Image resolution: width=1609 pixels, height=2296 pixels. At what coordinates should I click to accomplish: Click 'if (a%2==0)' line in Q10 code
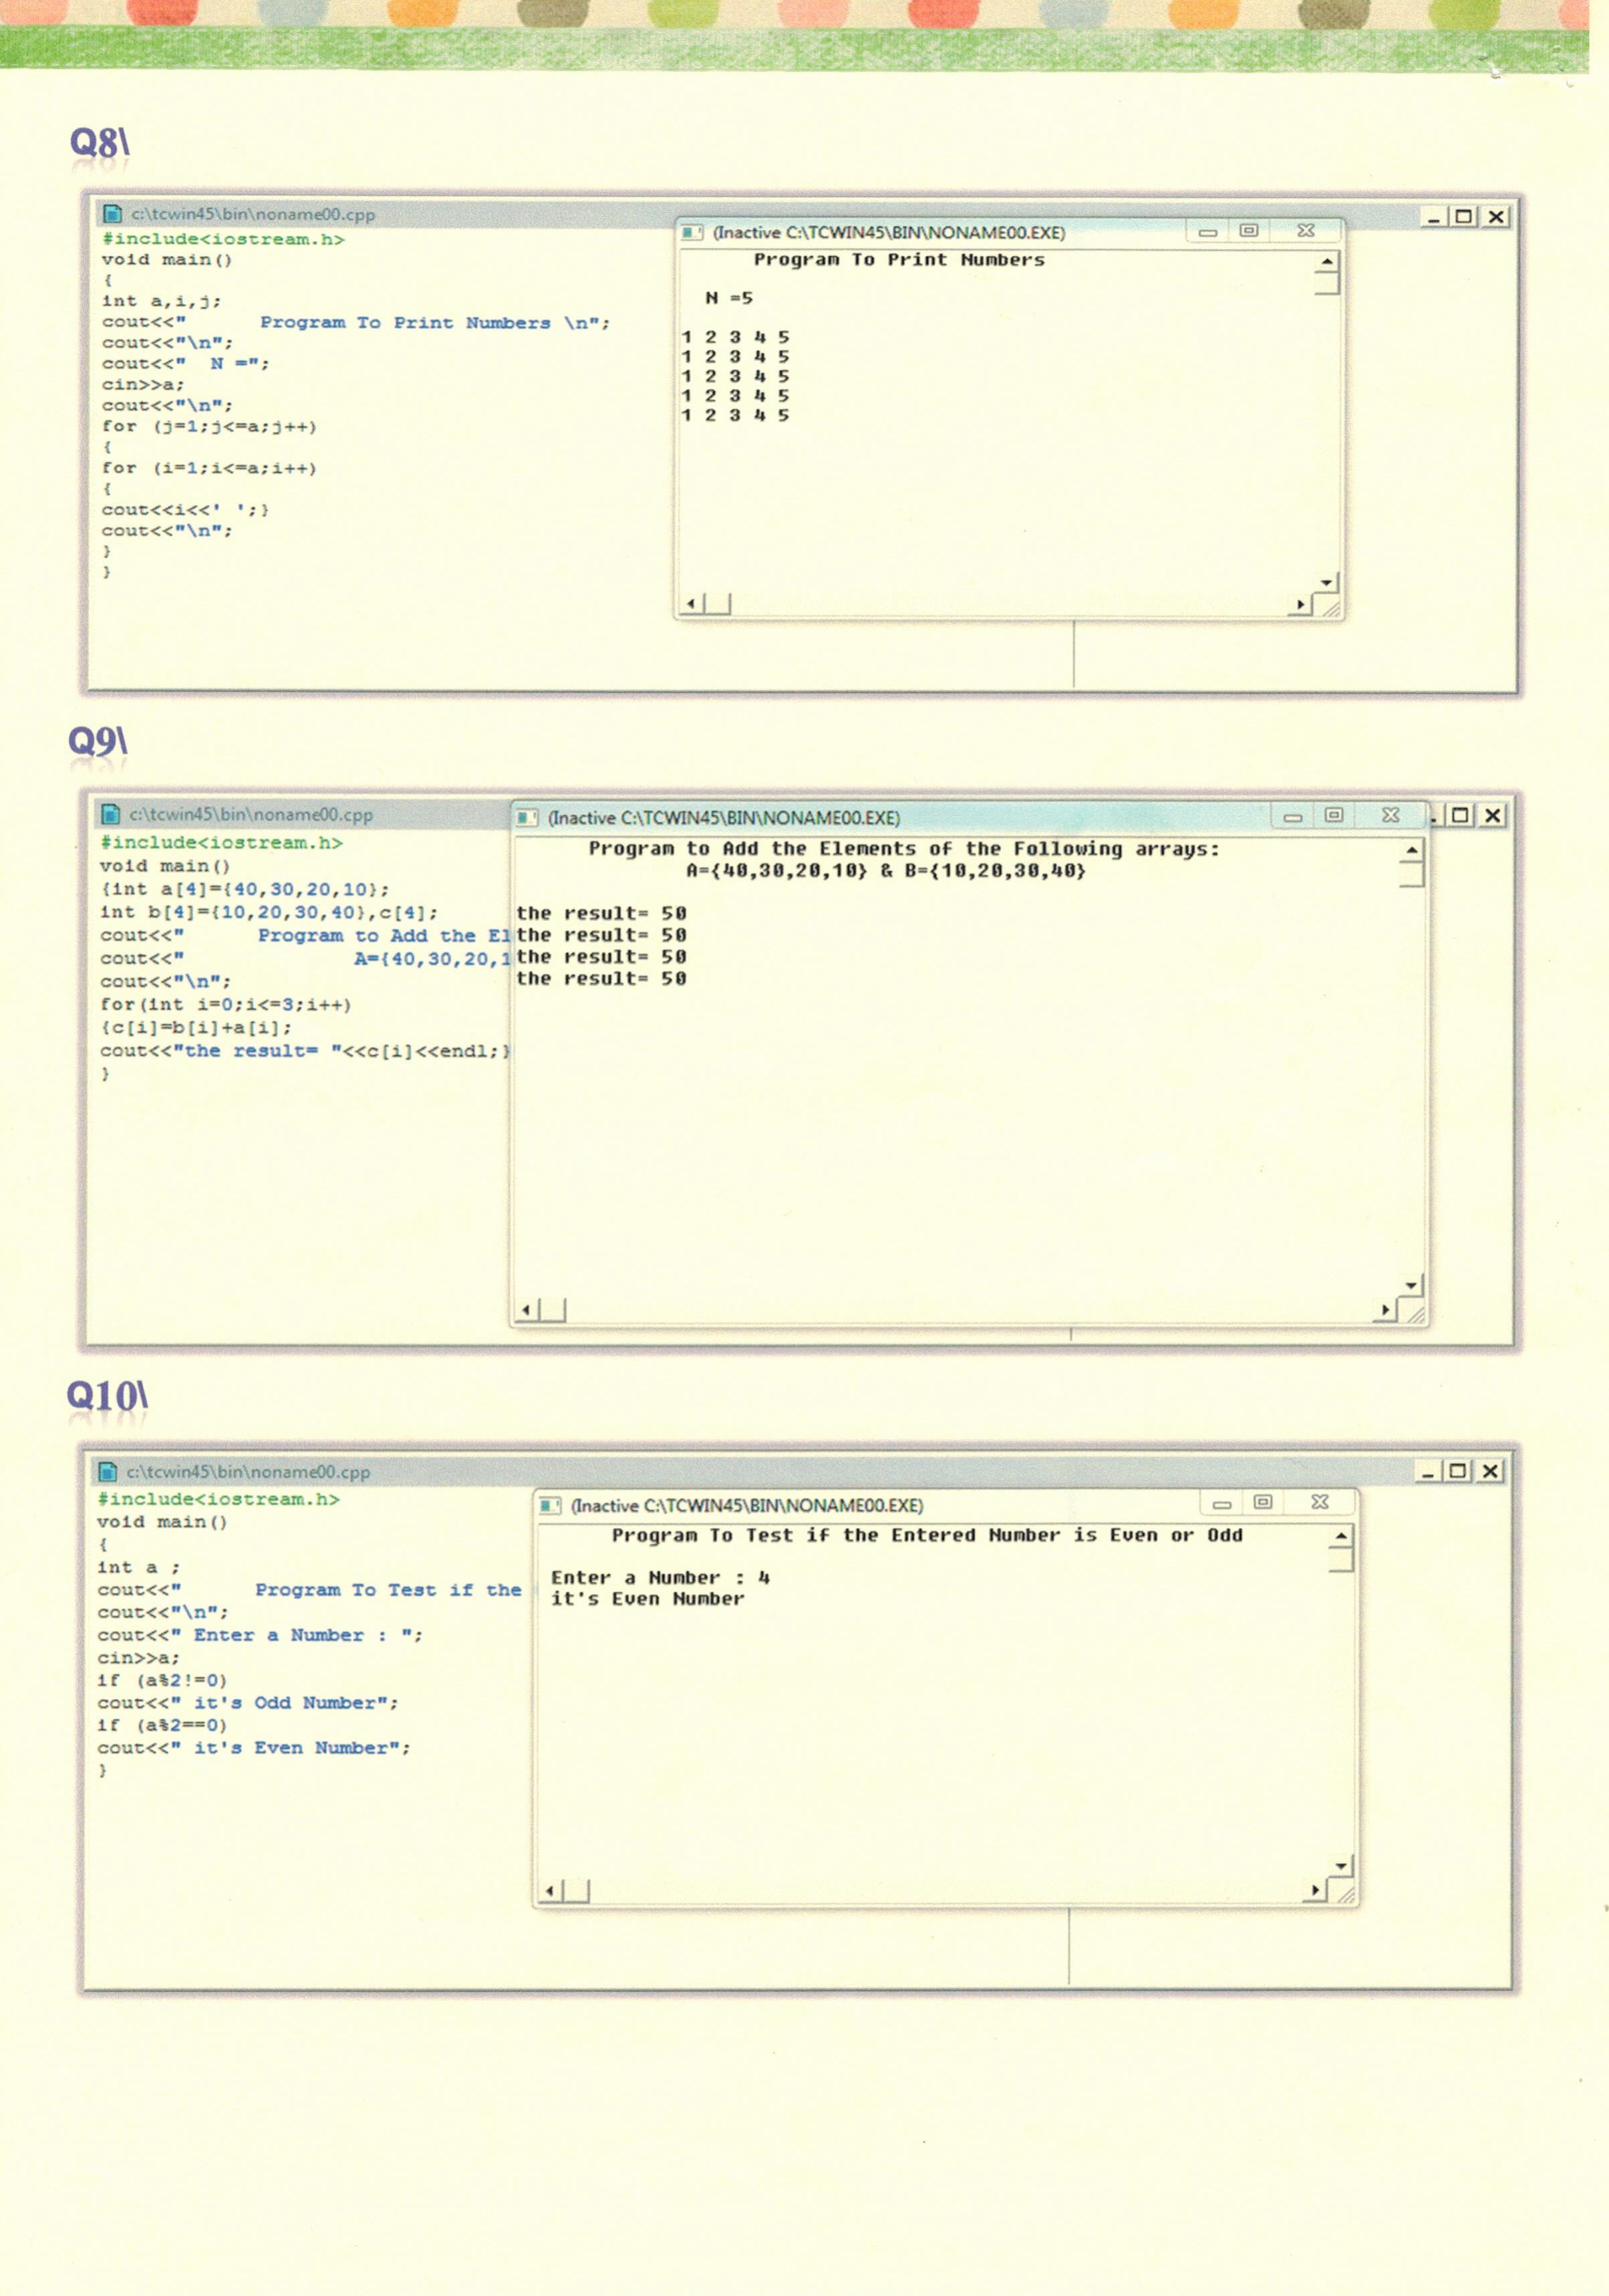point(163,1725)
